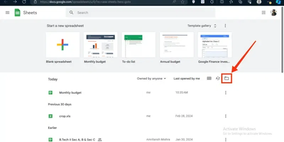This screenshot has width=284, height=142.
Task: Click the Feb 28, 2024 date
Action: click(184, 116)
